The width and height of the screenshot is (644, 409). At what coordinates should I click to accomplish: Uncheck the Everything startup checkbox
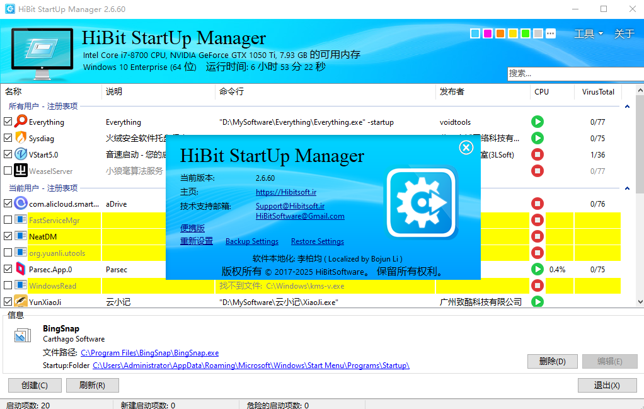tap(8, 122)
